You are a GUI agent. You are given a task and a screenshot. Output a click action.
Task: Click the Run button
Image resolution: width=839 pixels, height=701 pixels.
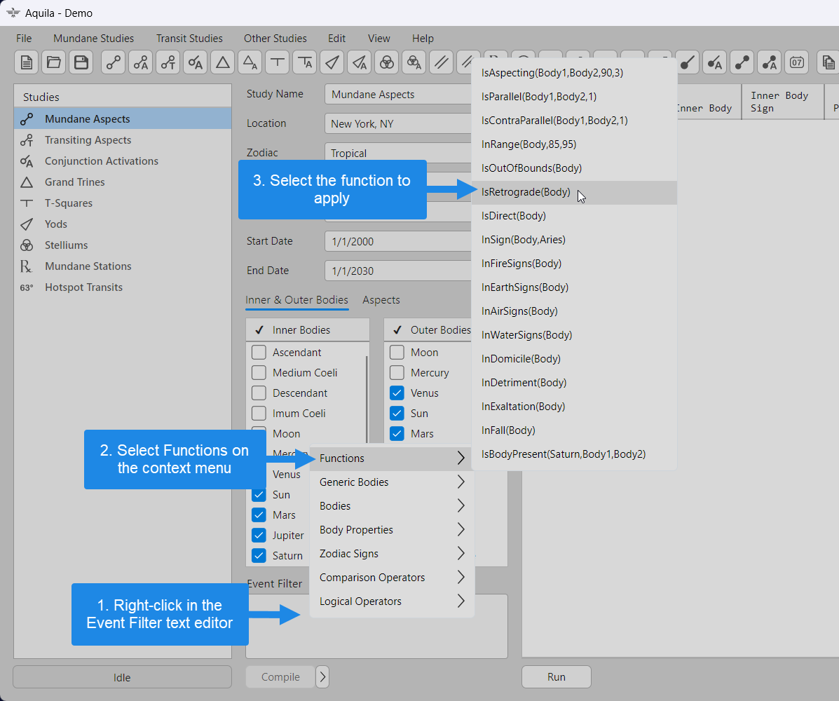pos(556,677)
